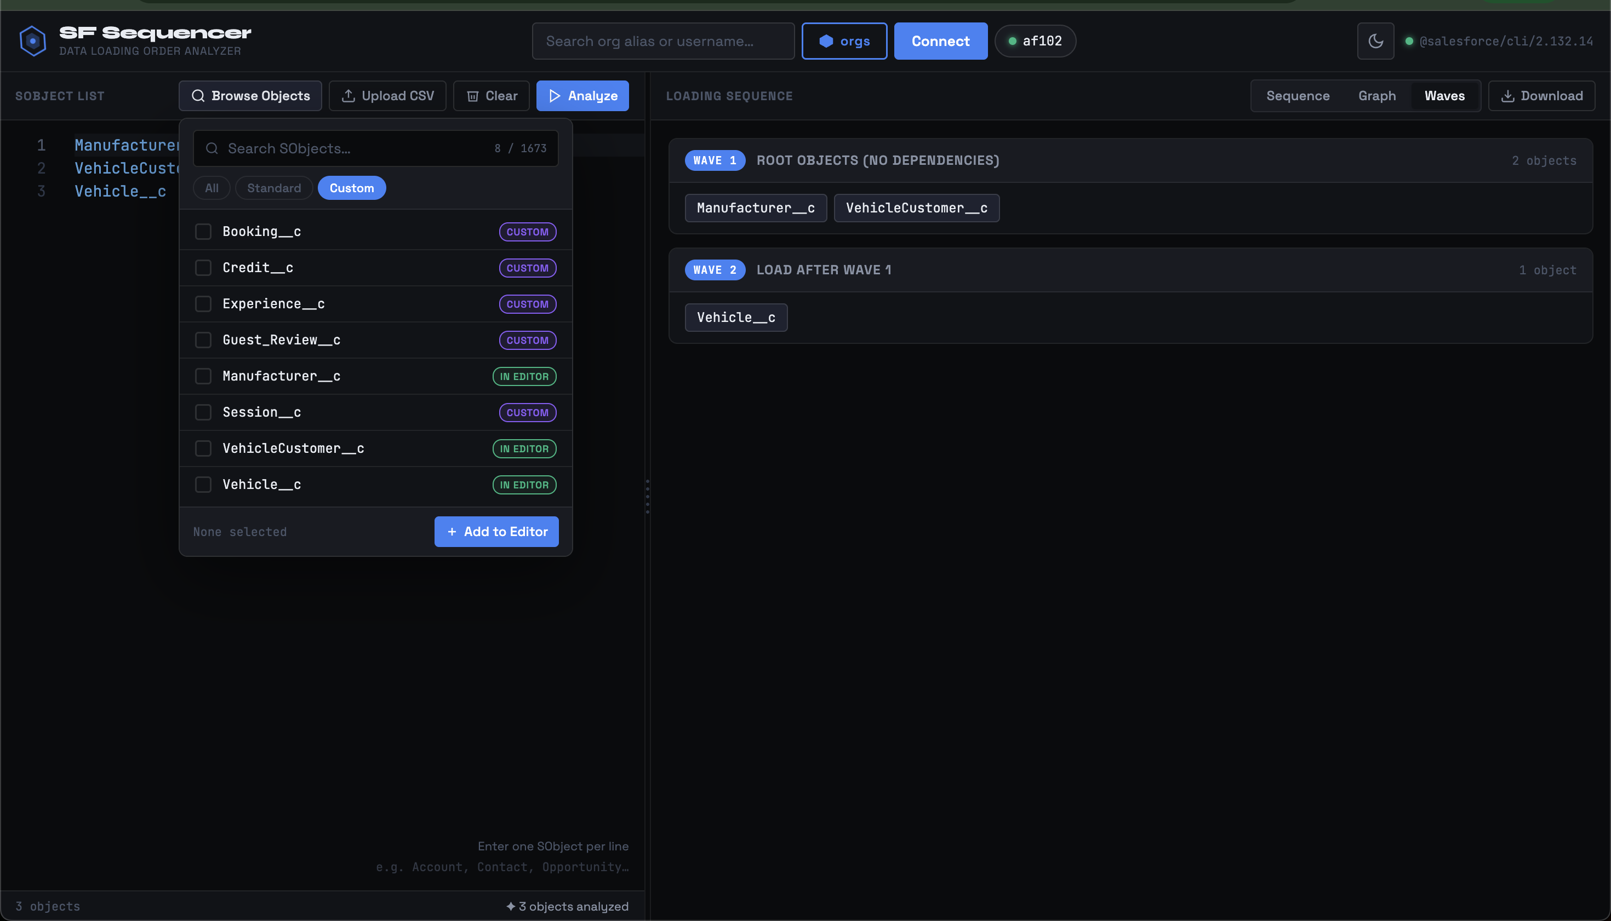
Task: Click the CUSTOM badge for Credit__c
Action: coord(528,268)
